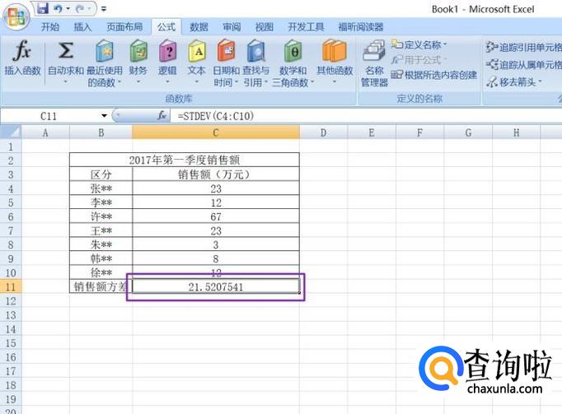Expand the 自动求和 dropdown arrow
The height and width of the screenshot is (414, 562).
(x=66, y=82)
